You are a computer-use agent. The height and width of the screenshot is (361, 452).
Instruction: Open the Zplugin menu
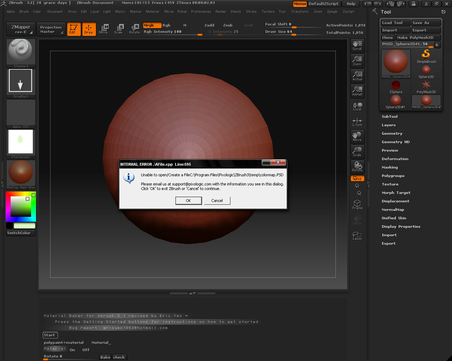(332, 11)
